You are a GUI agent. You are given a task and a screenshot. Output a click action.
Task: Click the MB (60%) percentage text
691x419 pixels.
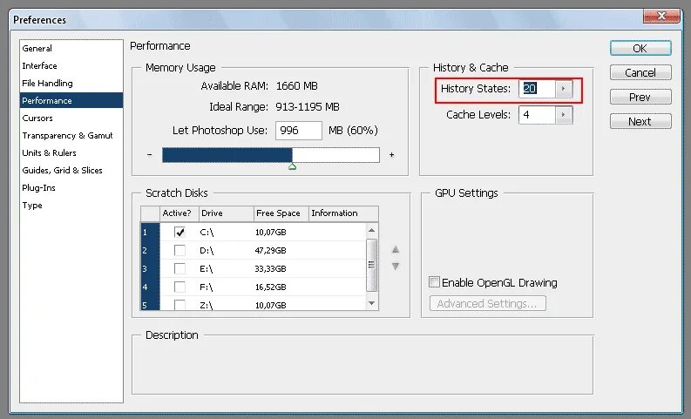(354, 131)
